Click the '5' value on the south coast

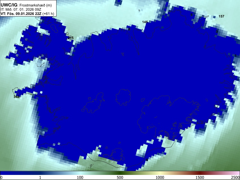coord(147,160)
